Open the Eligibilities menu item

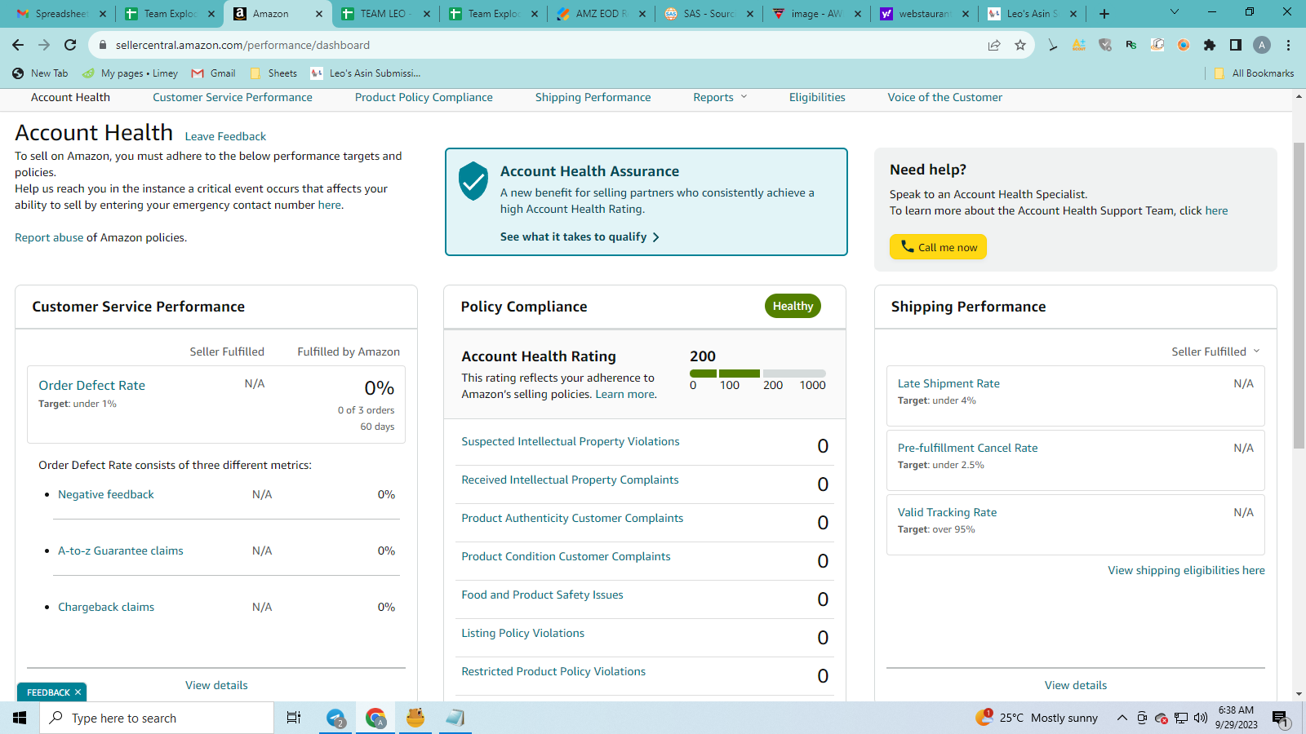[817, 97]
